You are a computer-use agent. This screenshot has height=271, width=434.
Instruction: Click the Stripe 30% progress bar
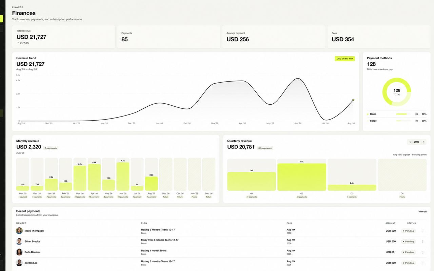click(403, 121)
